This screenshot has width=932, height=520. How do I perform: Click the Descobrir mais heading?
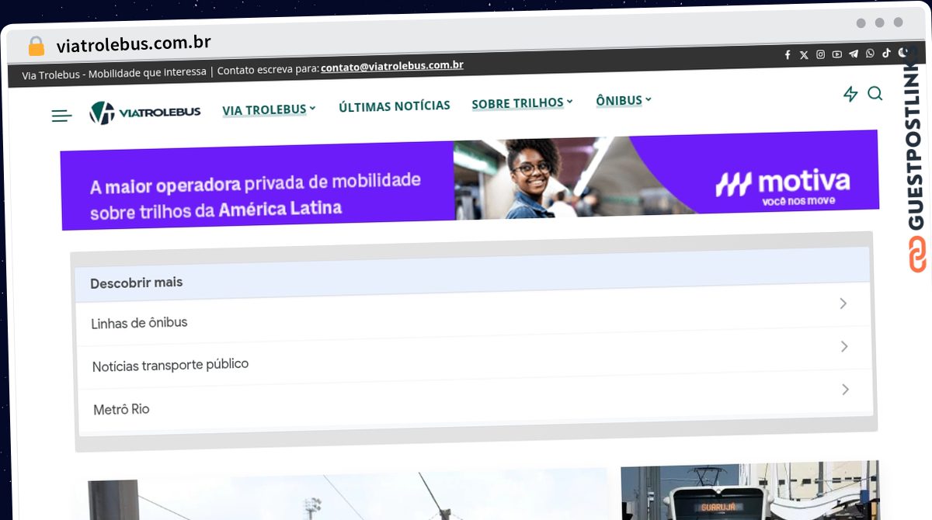pos(137,283)
